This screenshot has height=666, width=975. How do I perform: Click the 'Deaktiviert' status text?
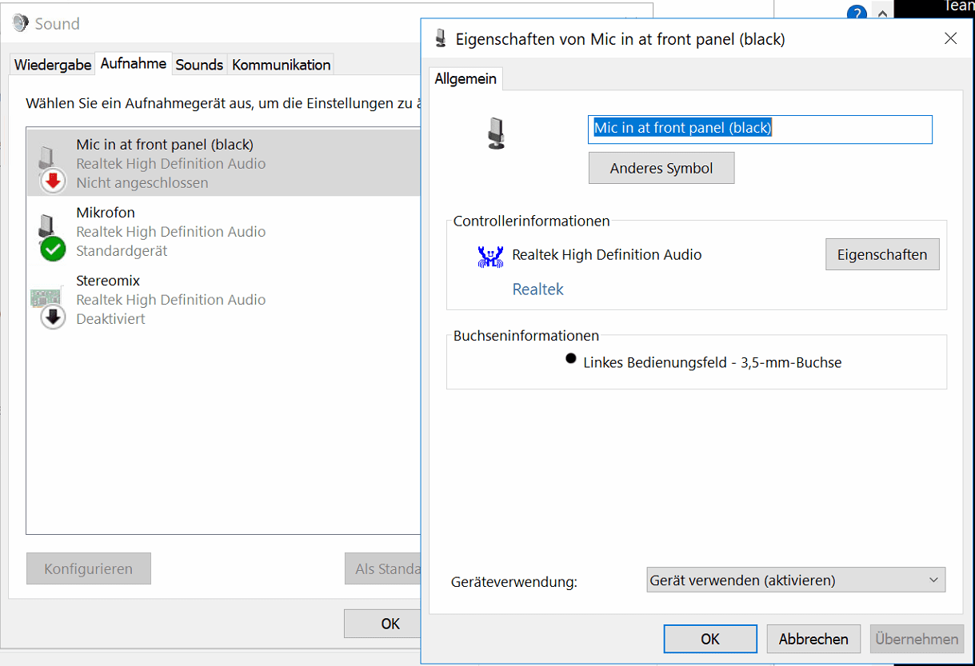point(110,319)
